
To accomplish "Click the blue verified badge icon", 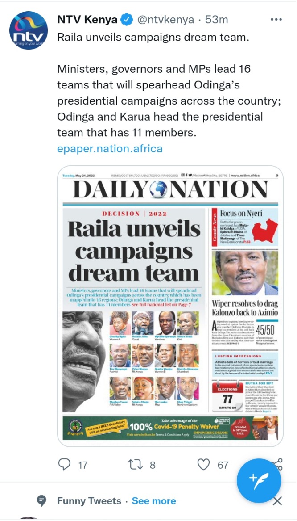I will coord(127,20).
